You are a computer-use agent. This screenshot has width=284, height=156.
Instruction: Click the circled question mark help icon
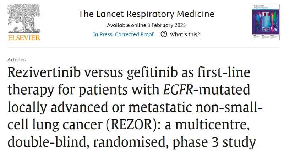tap(164, 34)
